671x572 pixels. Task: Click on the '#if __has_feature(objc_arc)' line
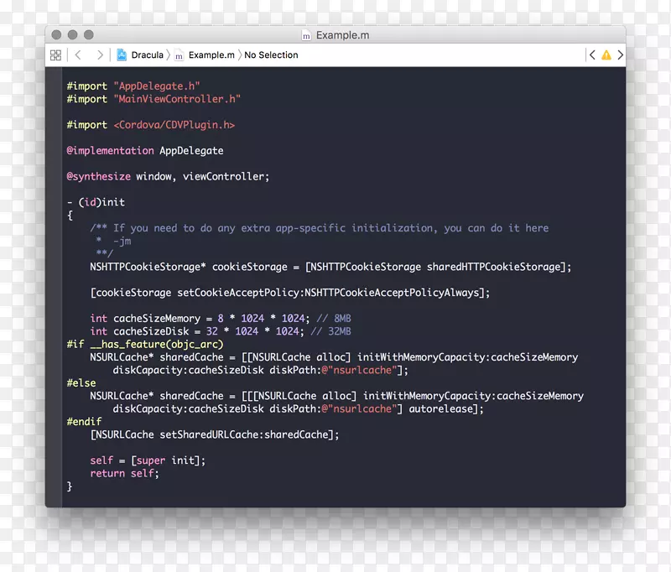pyautogui.click(x=145, y=345)
